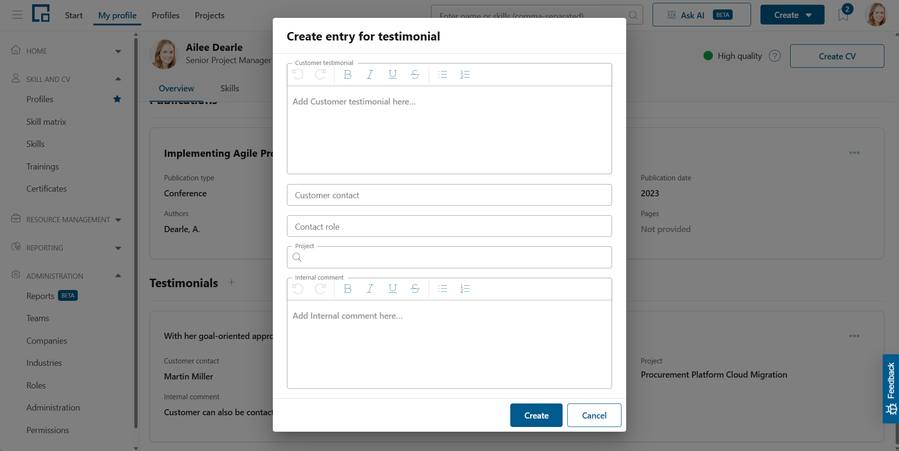899x451 pixels.
Task: Cancel the testimonial dialog
Action: pyautogui.click(x=594, y=415)
